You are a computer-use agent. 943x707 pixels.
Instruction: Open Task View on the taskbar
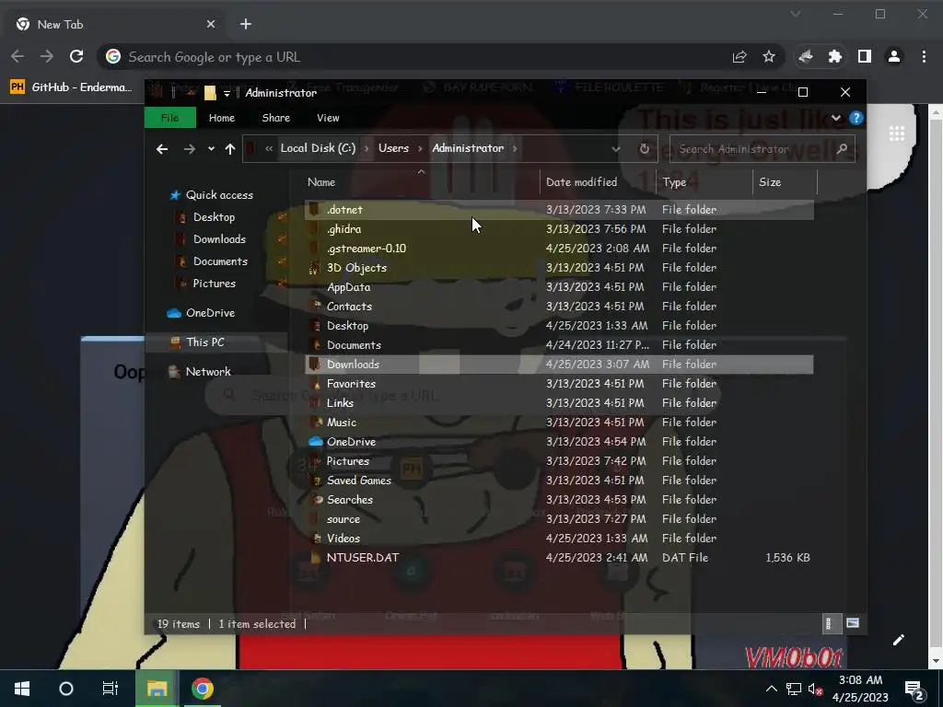tap(111, 689)
